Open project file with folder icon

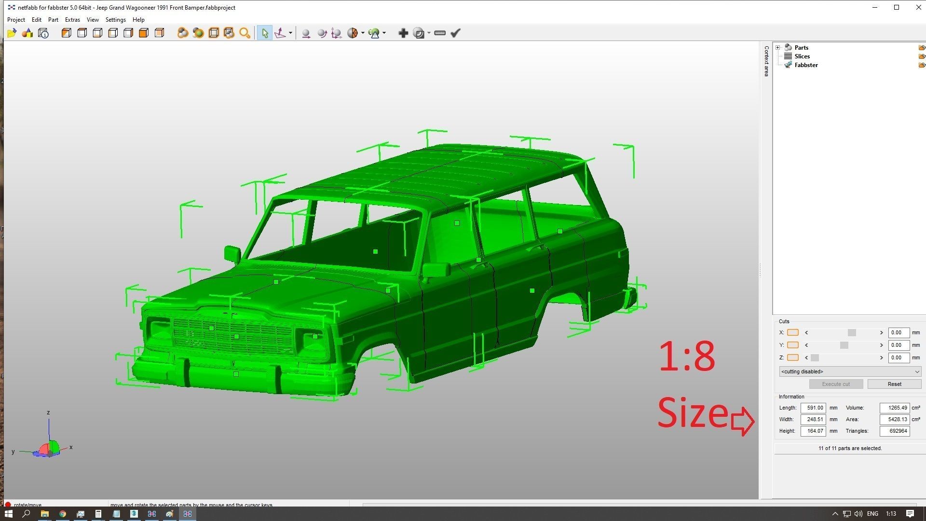(12, 33)
